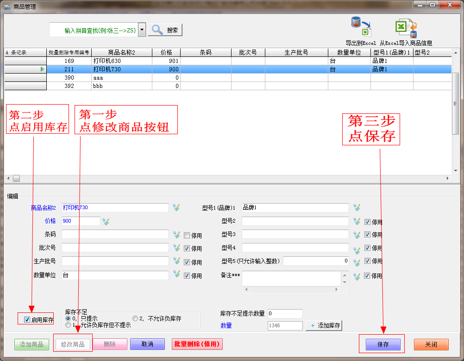Click the 添加库存 button

(324, 325)
